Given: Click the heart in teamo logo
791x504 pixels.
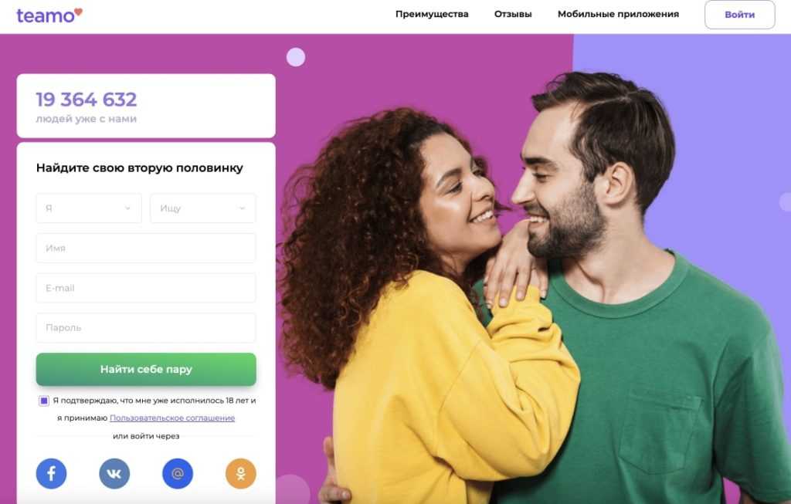Looking at the screenshot, I should pyautogui.click(x=78, y=12).
